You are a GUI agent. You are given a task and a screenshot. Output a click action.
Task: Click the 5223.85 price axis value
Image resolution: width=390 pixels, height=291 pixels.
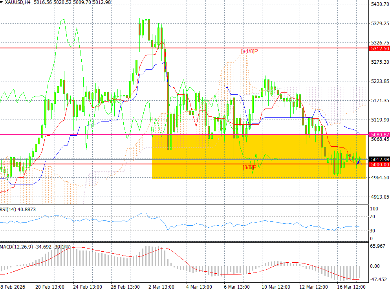tap(380, 81)
